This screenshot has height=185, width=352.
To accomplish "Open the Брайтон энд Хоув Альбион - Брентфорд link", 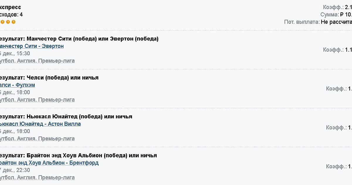I will coord(49,163).
